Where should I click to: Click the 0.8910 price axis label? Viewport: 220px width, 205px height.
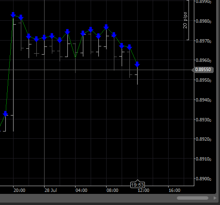coord(204,159)
